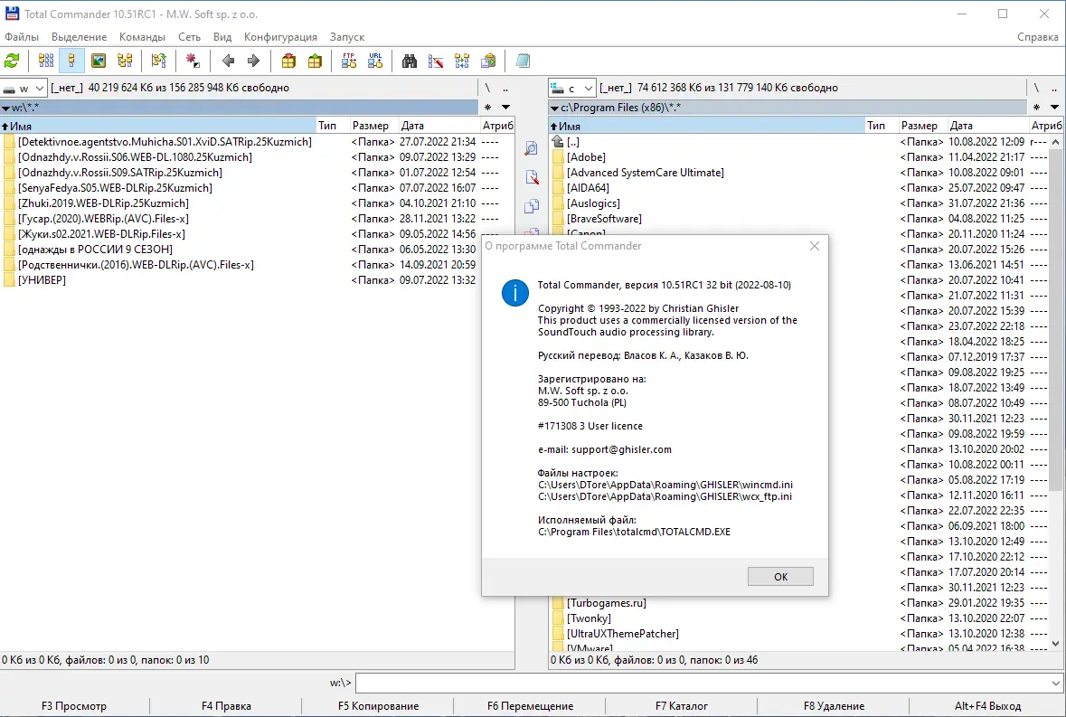Image resolution: width=1066 pixels, height=717 pixels.
Task: Click the magnifier view icon between panels
Action: (532, 148)
